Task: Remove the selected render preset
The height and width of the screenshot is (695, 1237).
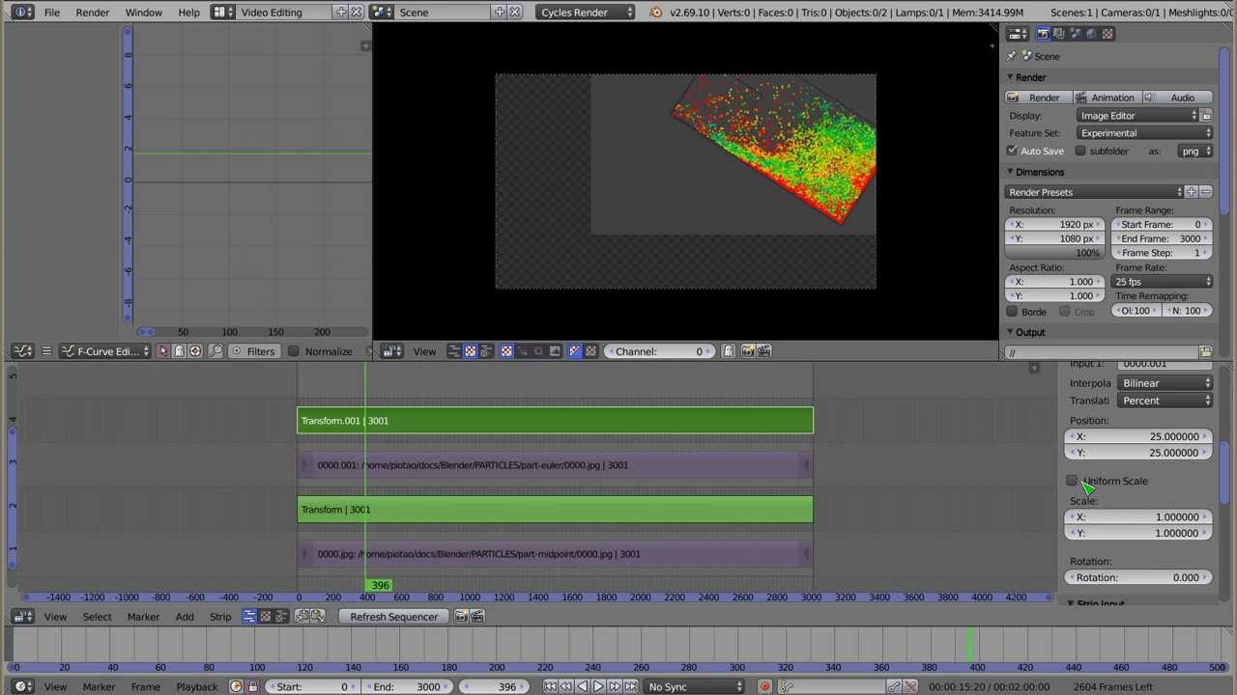Action: coord(1205,192)
